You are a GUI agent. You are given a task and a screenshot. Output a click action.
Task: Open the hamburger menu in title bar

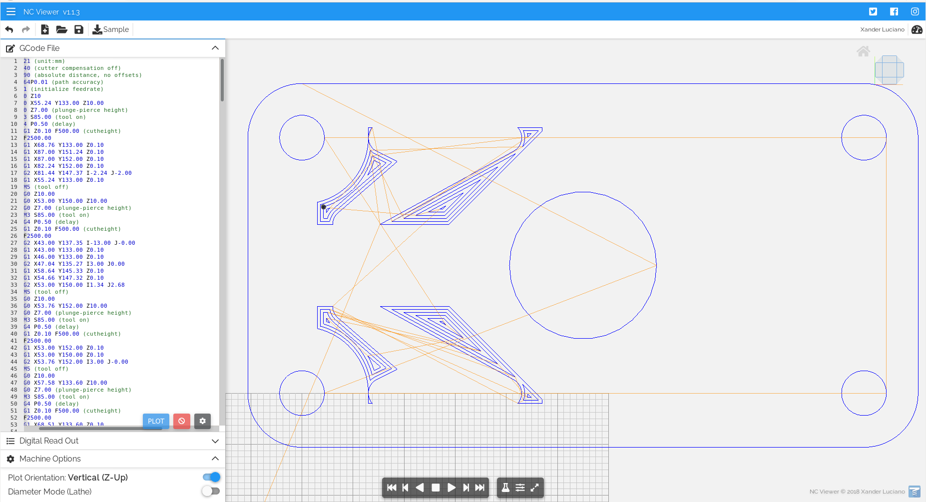coord(11,11)
